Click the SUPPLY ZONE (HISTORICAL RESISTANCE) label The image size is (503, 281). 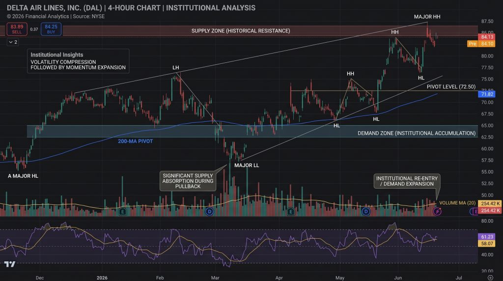(x=241, y=31)
